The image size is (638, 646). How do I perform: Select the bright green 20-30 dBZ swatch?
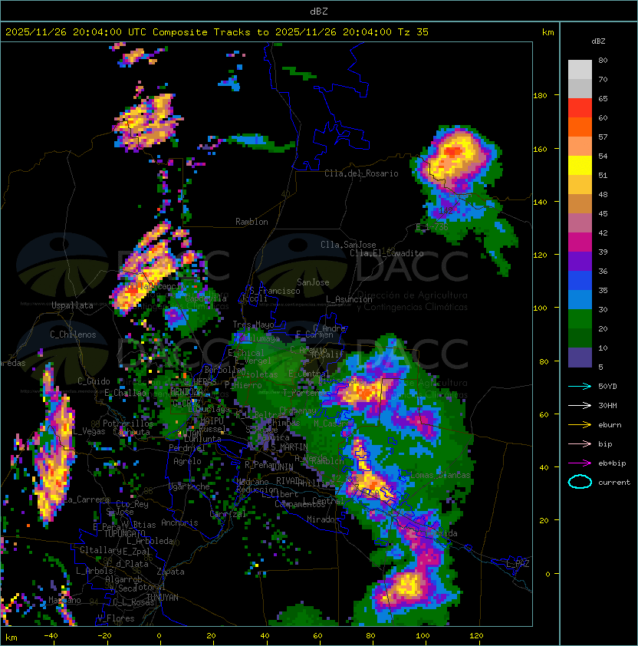click(580, 319)
